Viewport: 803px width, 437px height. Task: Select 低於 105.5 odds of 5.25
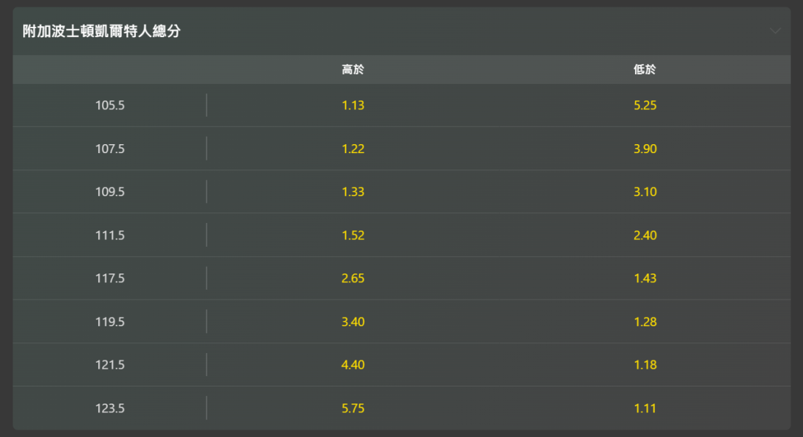point(645,106)
